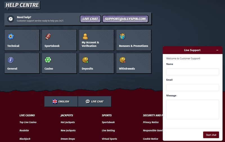
Task: Open the My Account & Verification category
Action: (96, 40)
